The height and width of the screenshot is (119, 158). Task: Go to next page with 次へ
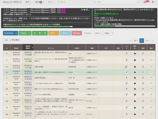coord(147,41)
